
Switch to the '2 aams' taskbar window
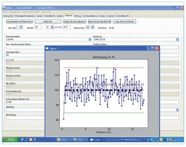pyautogui.click(x=97, y=140)
